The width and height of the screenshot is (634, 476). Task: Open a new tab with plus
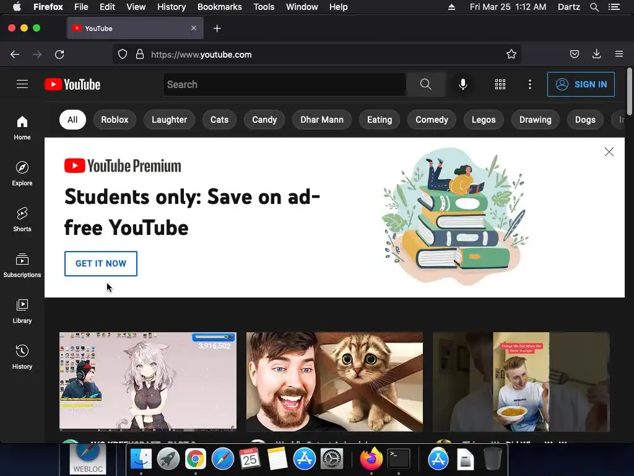pos(217,29)
